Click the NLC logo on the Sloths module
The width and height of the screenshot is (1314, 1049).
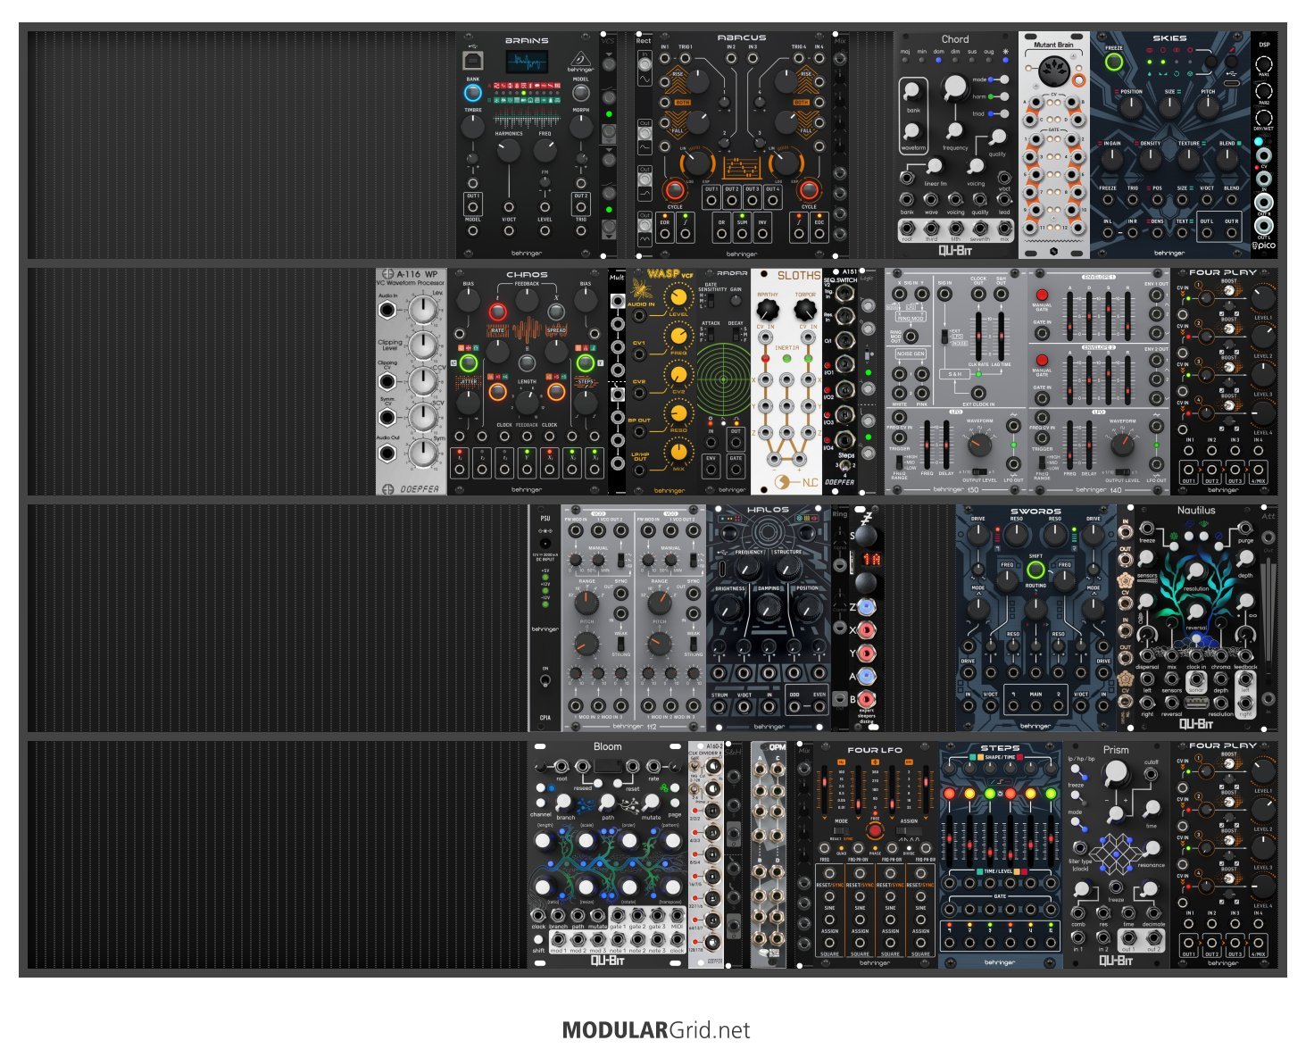(797, 483)
